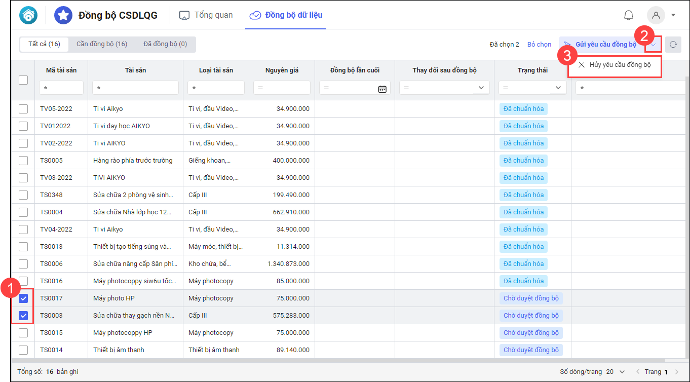Expand the arrow beside Gửi yêu cầu đồng bộ
The width and height of the screenshot is (690, 382).
tap(654, 45)
